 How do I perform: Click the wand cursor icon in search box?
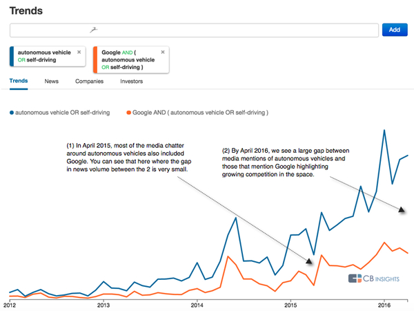click(x=95, y=29)
